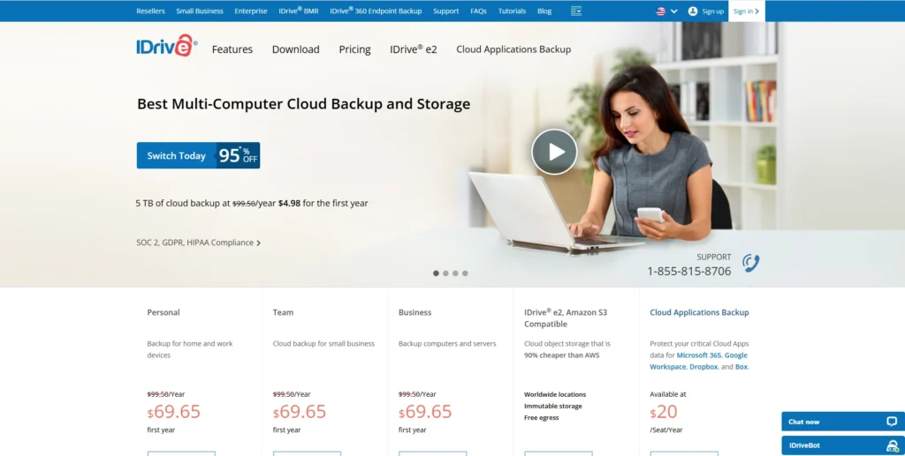Open the IDriveBot widget
Viewport: 905px width, 456px height.
tap(843, 445)
